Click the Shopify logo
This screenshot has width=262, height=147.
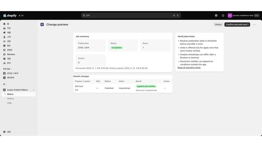click(10, 15)
